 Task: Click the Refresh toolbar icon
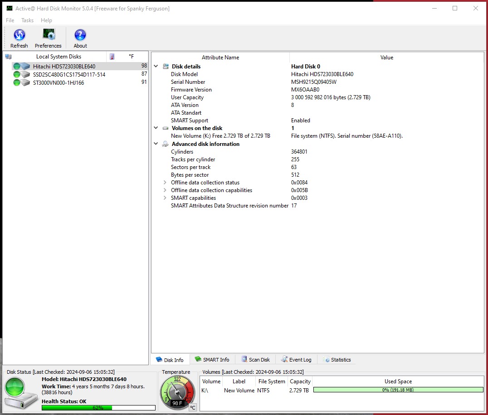point(19,35)
